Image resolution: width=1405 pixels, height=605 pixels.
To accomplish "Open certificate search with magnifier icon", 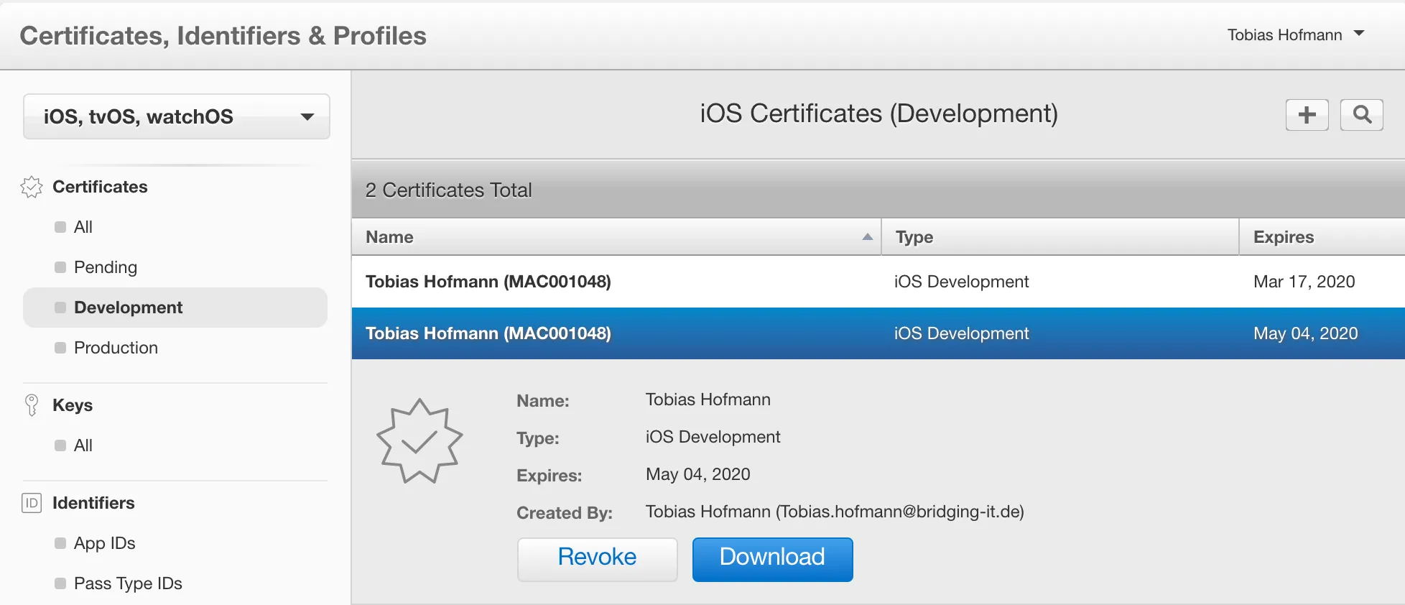I will tap(1361, 115).
